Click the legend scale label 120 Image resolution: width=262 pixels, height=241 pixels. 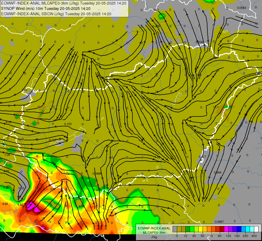(228, 236)
